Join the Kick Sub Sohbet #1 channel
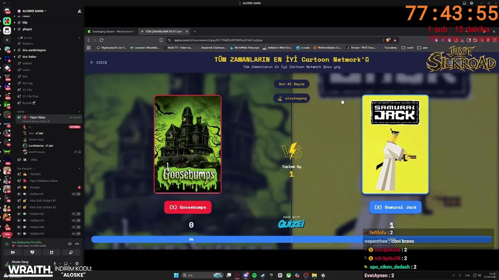Image resolution: width=499 pixels, height=280 pixels. click(48, 201)
